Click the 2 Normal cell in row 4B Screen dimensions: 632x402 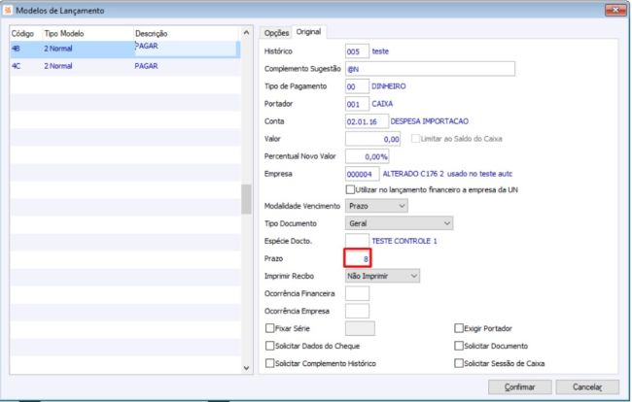58,49
